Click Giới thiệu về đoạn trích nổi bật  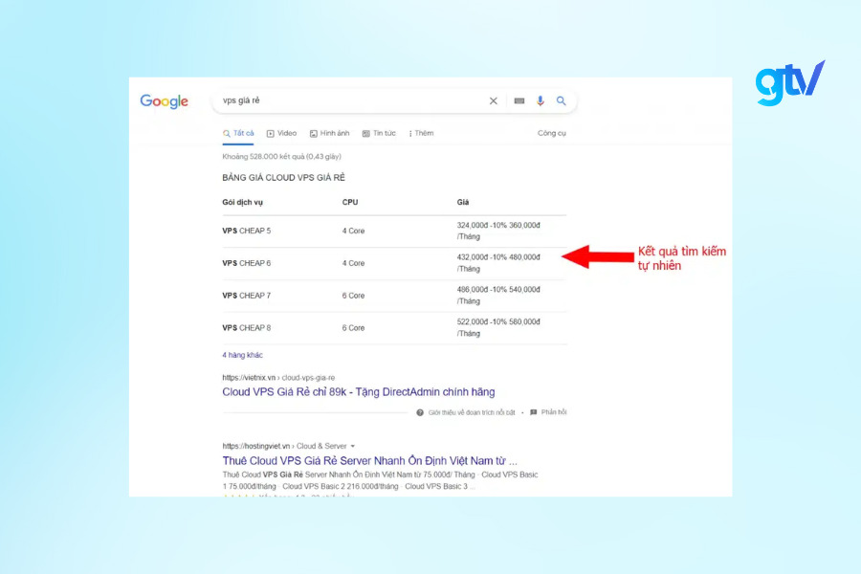pyautogui.click(x=471, y=412)
